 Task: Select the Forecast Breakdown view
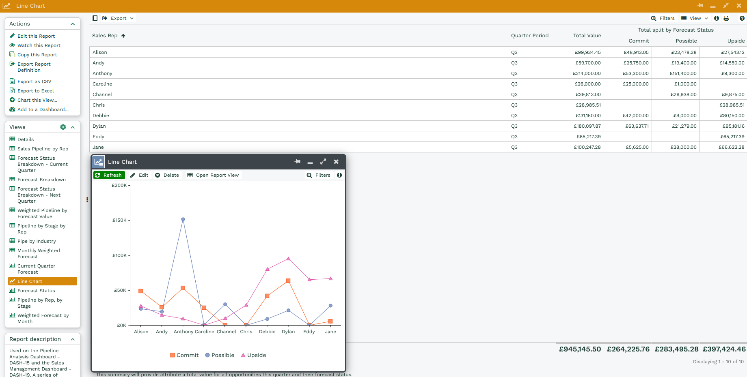click(x=41, y=180)
